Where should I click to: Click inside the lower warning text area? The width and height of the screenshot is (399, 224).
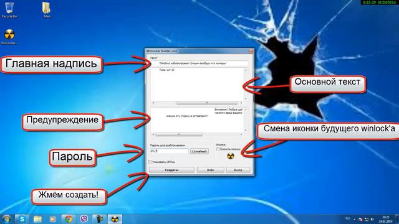pyautogui.click(x=197, y=120)
